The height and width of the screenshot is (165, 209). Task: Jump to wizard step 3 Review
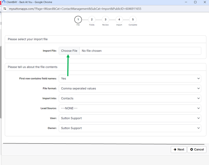[x=105, y=19]
